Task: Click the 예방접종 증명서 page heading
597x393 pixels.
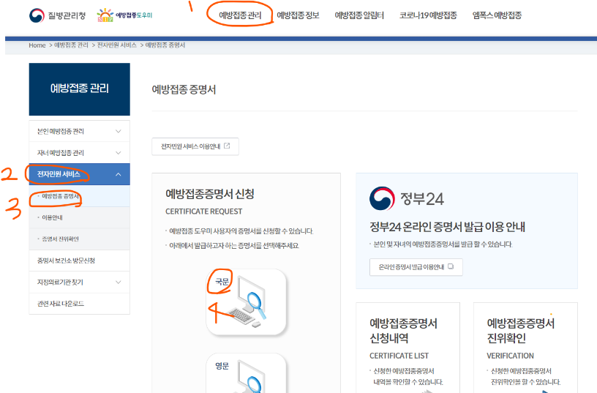Action: pos(184,89)
